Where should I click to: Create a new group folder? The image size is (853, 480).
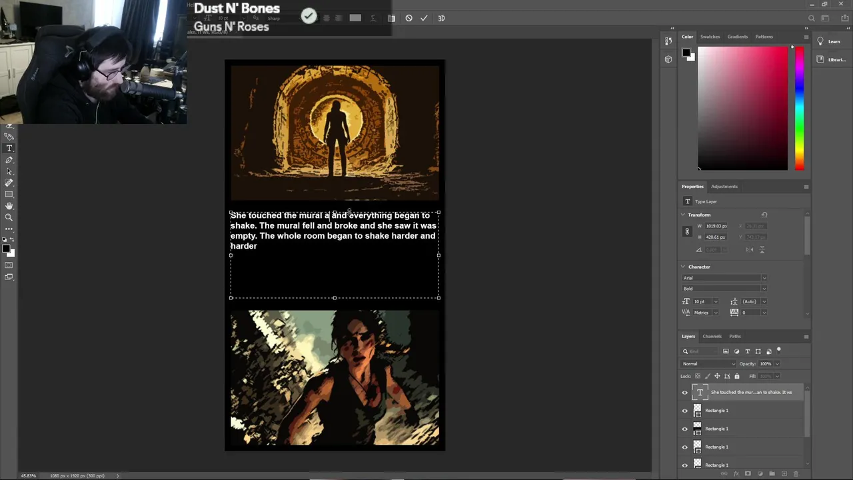772,473
